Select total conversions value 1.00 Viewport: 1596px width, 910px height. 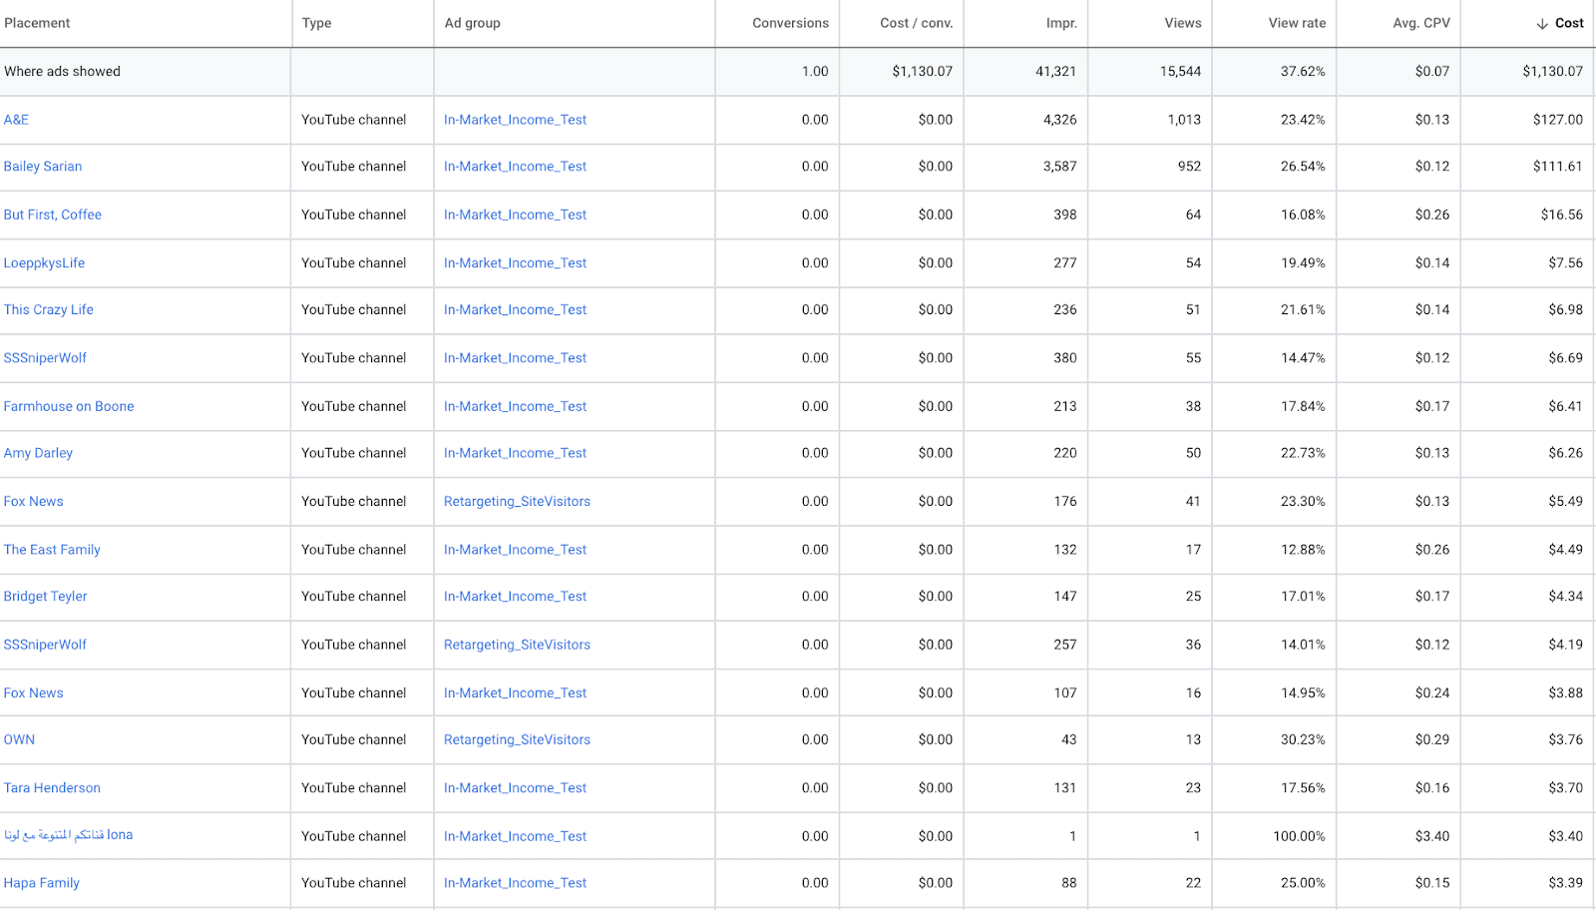click(815, 72)
